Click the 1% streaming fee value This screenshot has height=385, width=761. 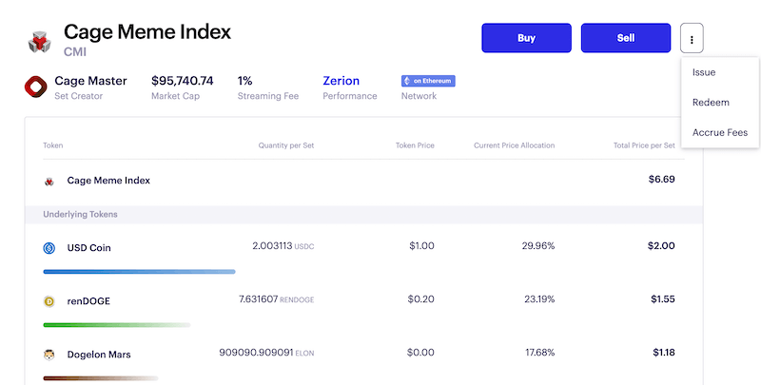click(x=245, y=81)
